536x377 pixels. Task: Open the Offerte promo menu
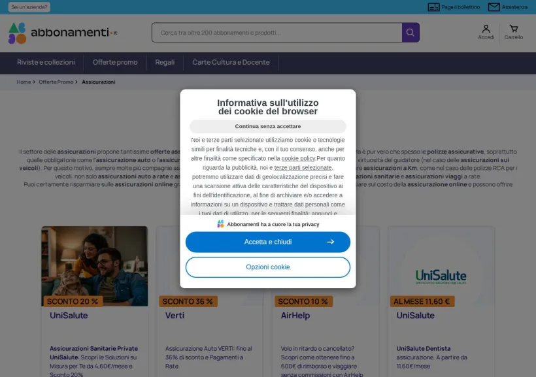point(115,62)
